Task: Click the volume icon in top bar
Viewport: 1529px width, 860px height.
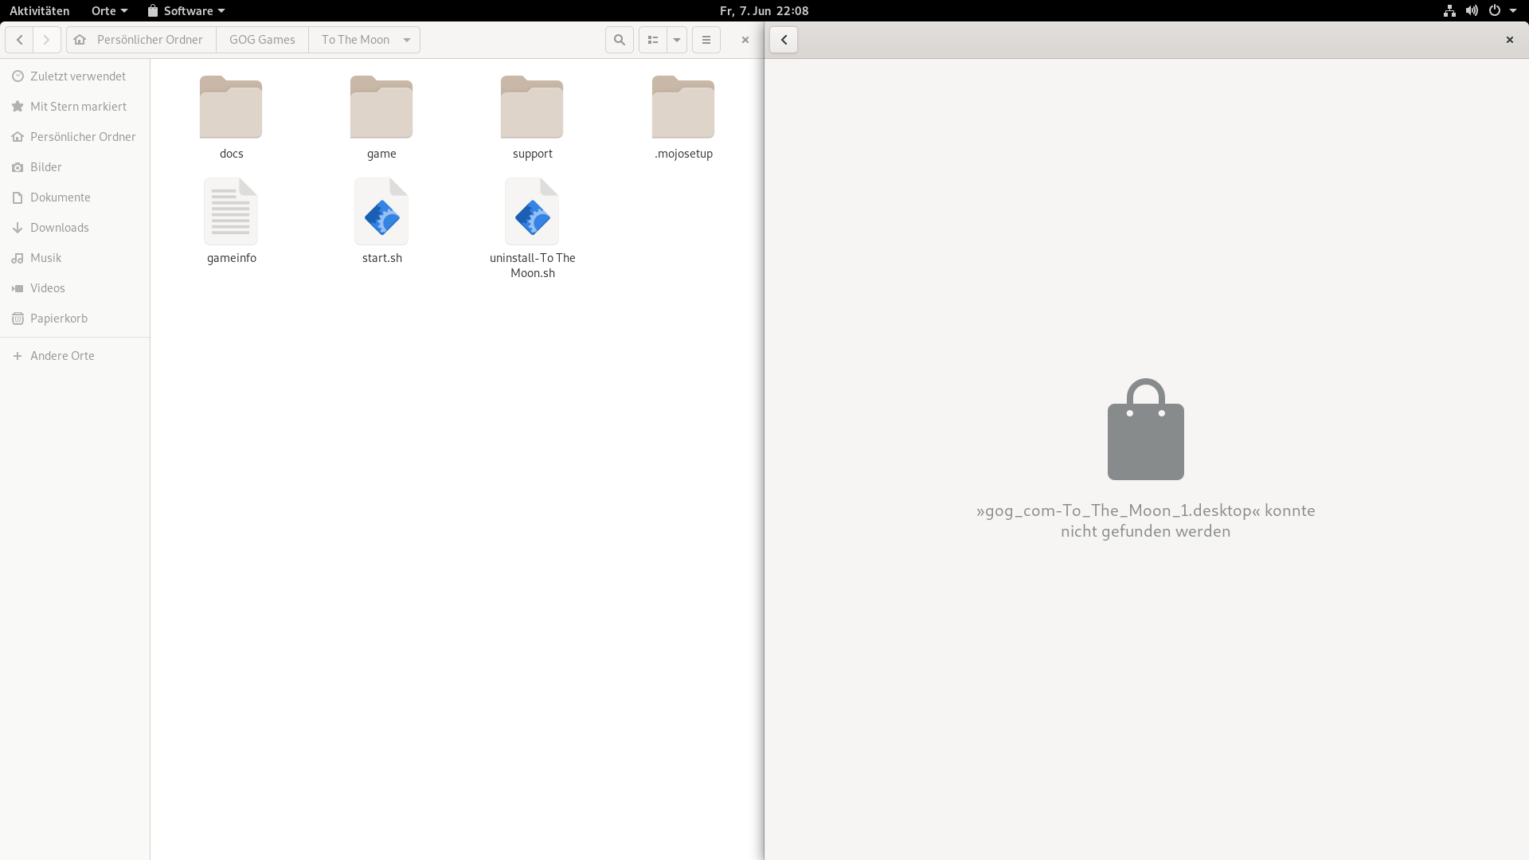Action: point(1472,10)
